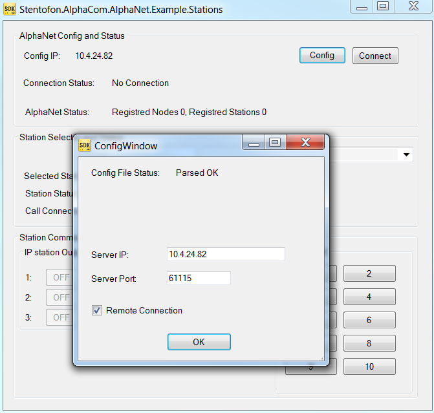Open the Config button in AlphaNet section

pyautogui.click(x=322, y=56)
